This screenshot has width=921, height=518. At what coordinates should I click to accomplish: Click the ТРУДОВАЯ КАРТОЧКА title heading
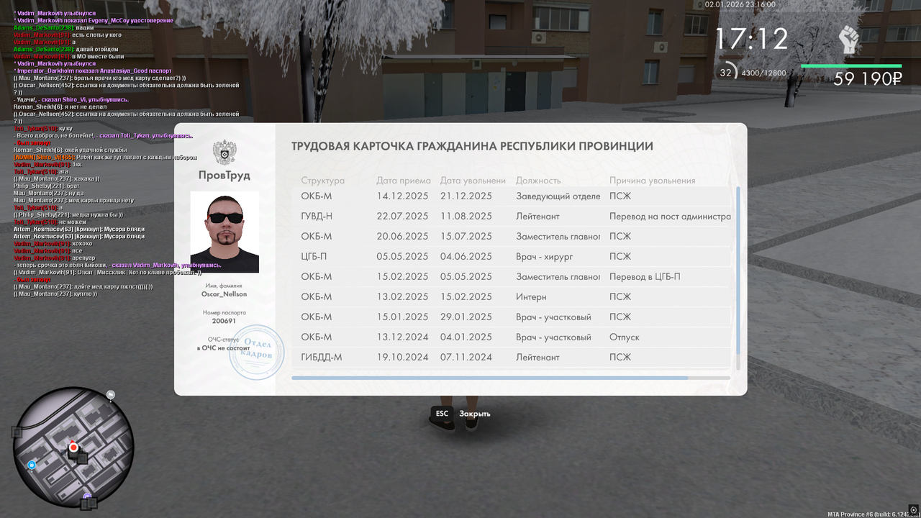point(472,146)
